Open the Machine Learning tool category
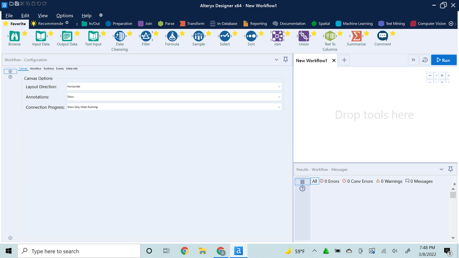Viewport: 459px width, 258px height. click(x=354, y=24)
